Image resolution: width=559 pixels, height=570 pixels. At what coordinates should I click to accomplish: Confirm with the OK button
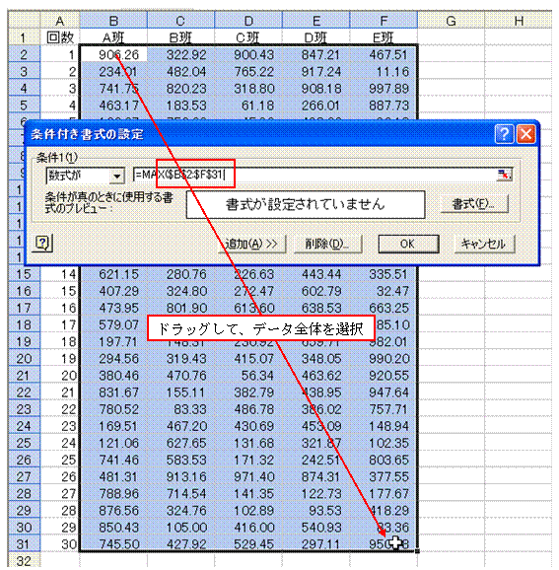tap(408, 244)
